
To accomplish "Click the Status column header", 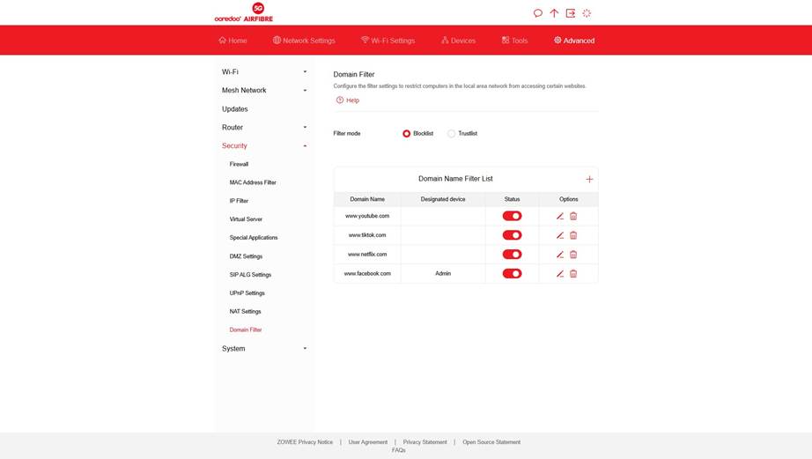I will click(513, 199).
